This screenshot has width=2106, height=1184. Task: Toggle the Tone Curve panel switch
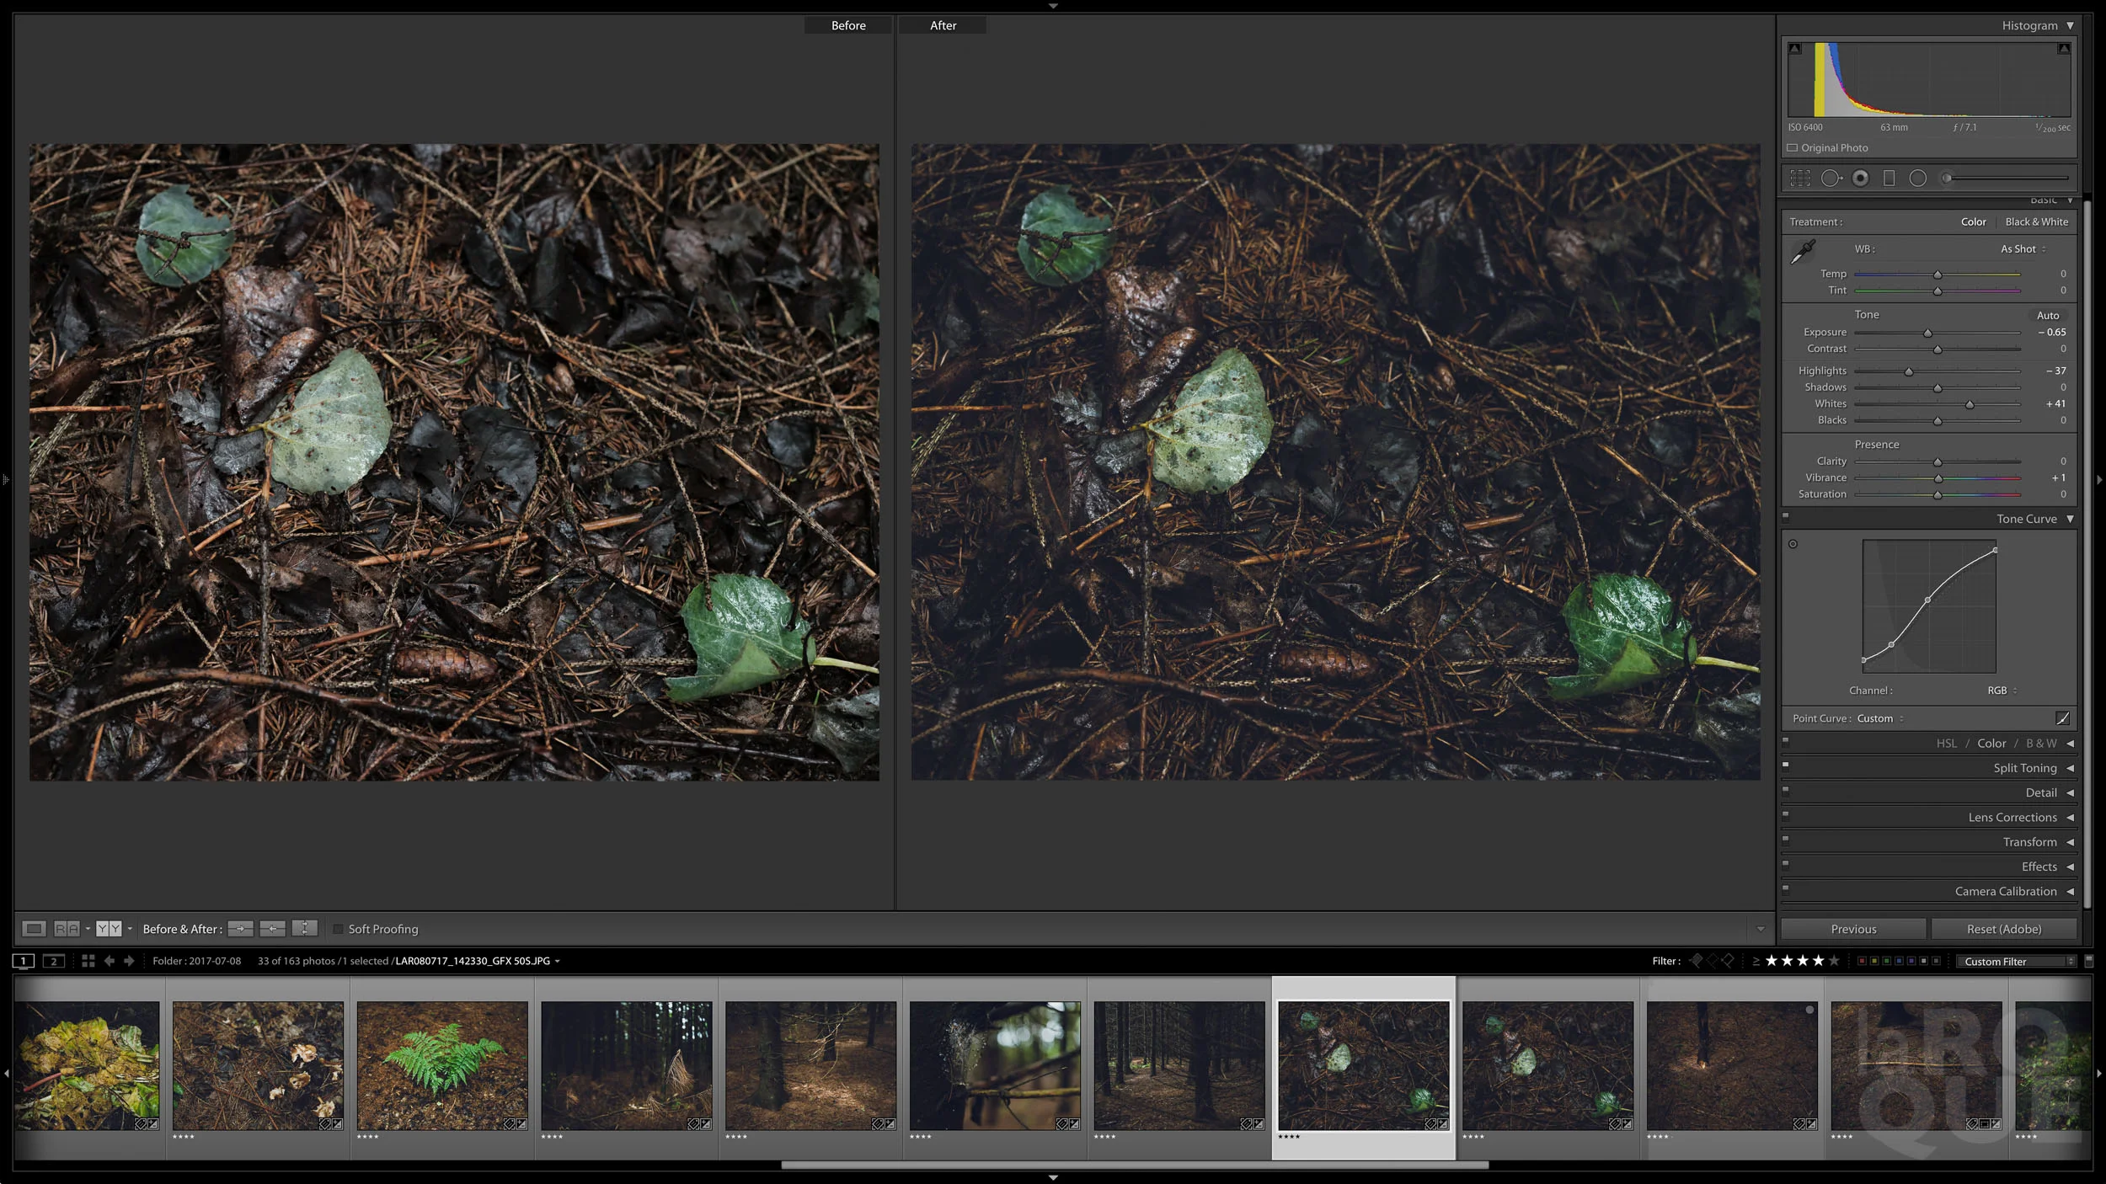pyautogui.click(x=1786, y=517)
